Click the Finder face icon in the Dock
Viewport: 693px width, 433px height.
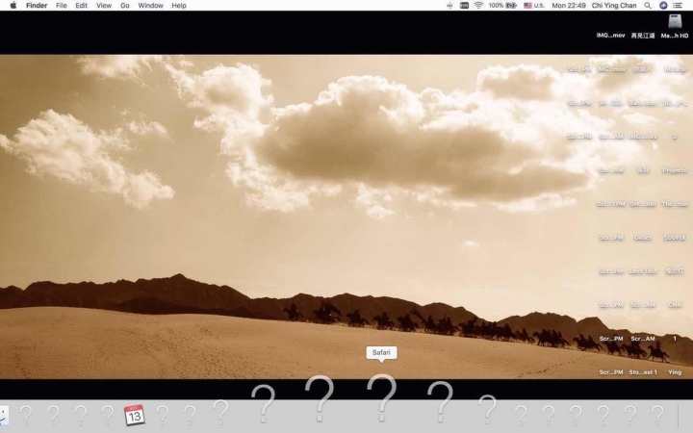tap(4, 416)
